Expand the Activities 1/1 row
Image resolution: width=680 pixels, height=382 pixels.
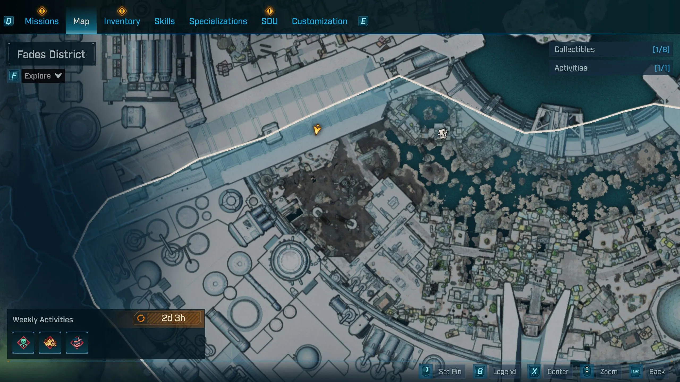611,68
